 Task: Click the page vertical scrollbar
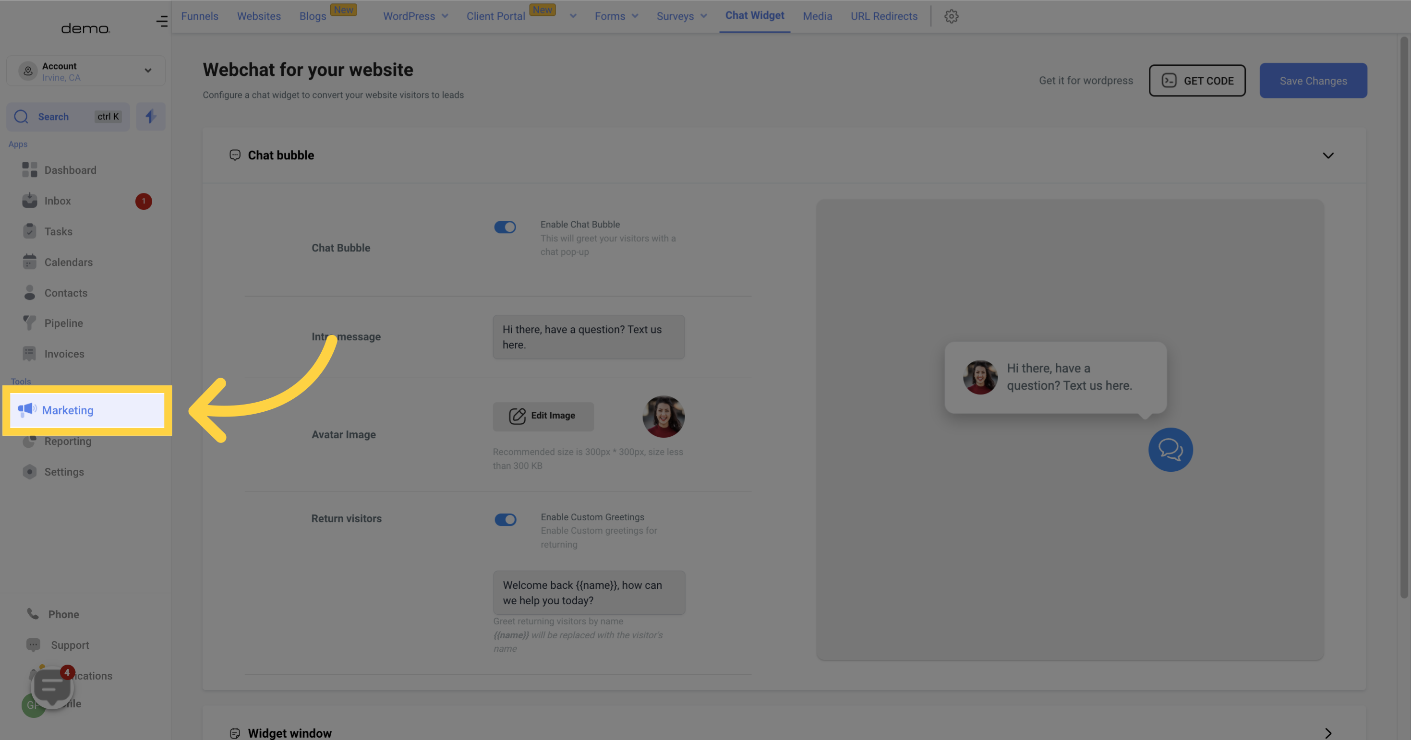pos(1403,318)
